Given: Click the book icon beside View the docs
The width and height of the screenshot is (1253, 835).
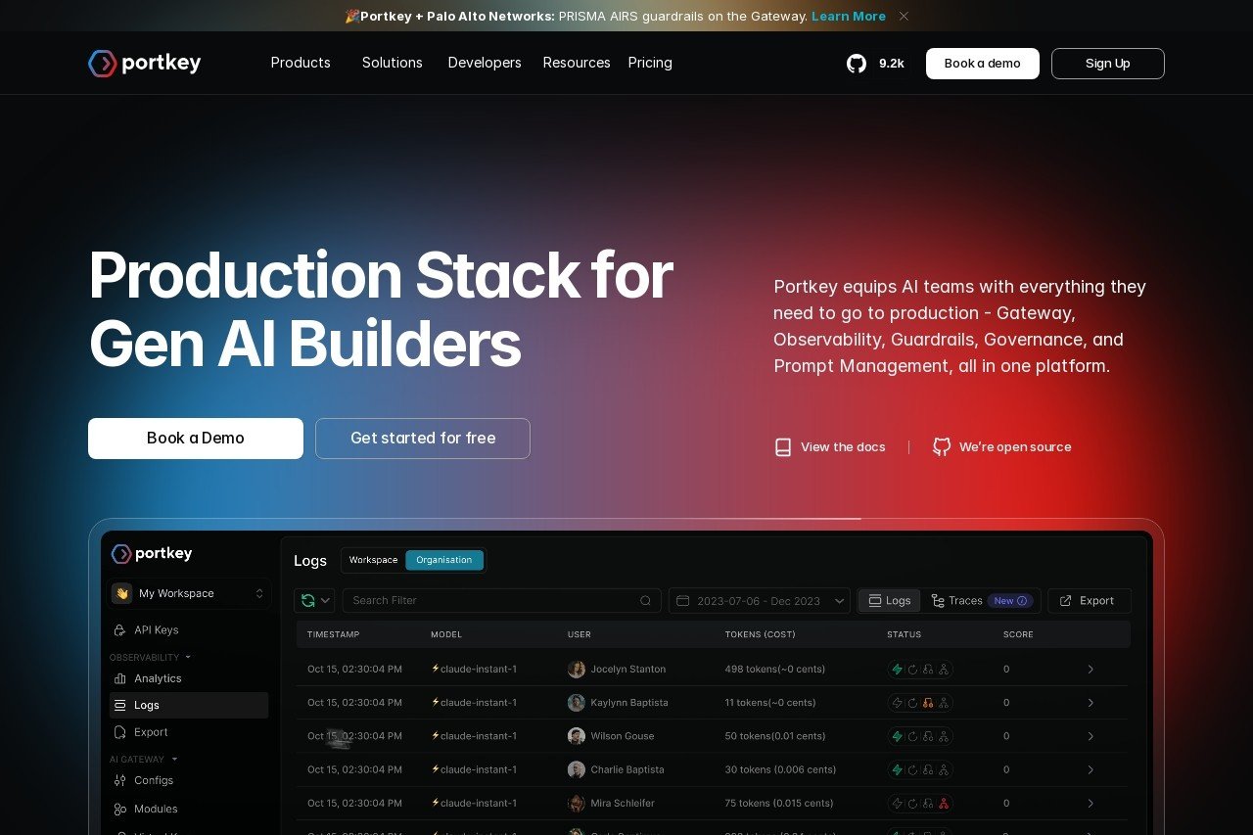Looking at the screenshot, I should click(x=783, y=447).
